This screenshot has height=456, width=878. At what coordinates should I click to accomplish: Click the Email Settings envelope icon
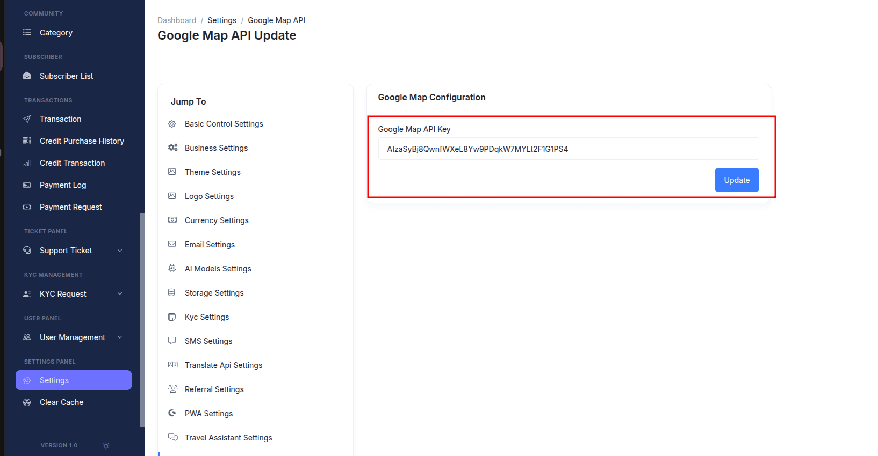172,244
